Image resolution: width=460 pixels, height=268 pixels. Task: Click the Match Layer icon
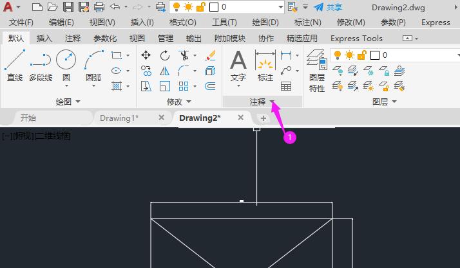coord(399,86)
